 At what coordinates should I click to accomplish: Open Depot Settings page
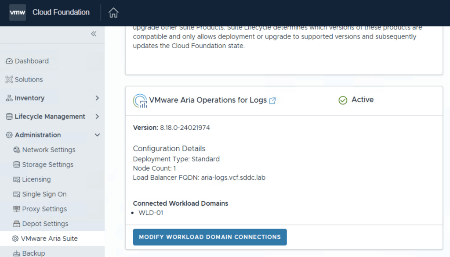tap(45, 224)
